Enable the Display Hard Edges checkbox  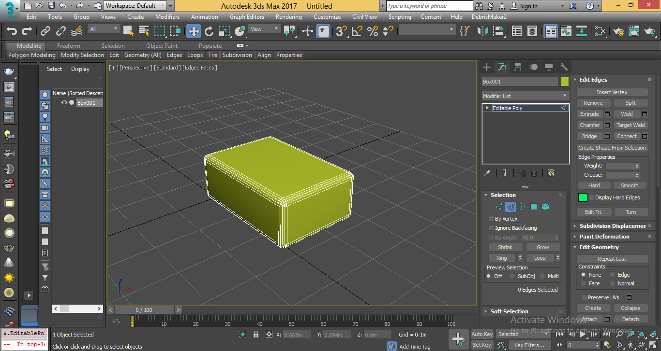(x=591, y=197)
